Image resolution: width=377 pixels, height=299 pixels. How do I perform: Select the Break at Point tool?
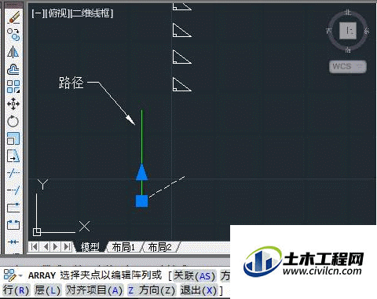[13, 208]
